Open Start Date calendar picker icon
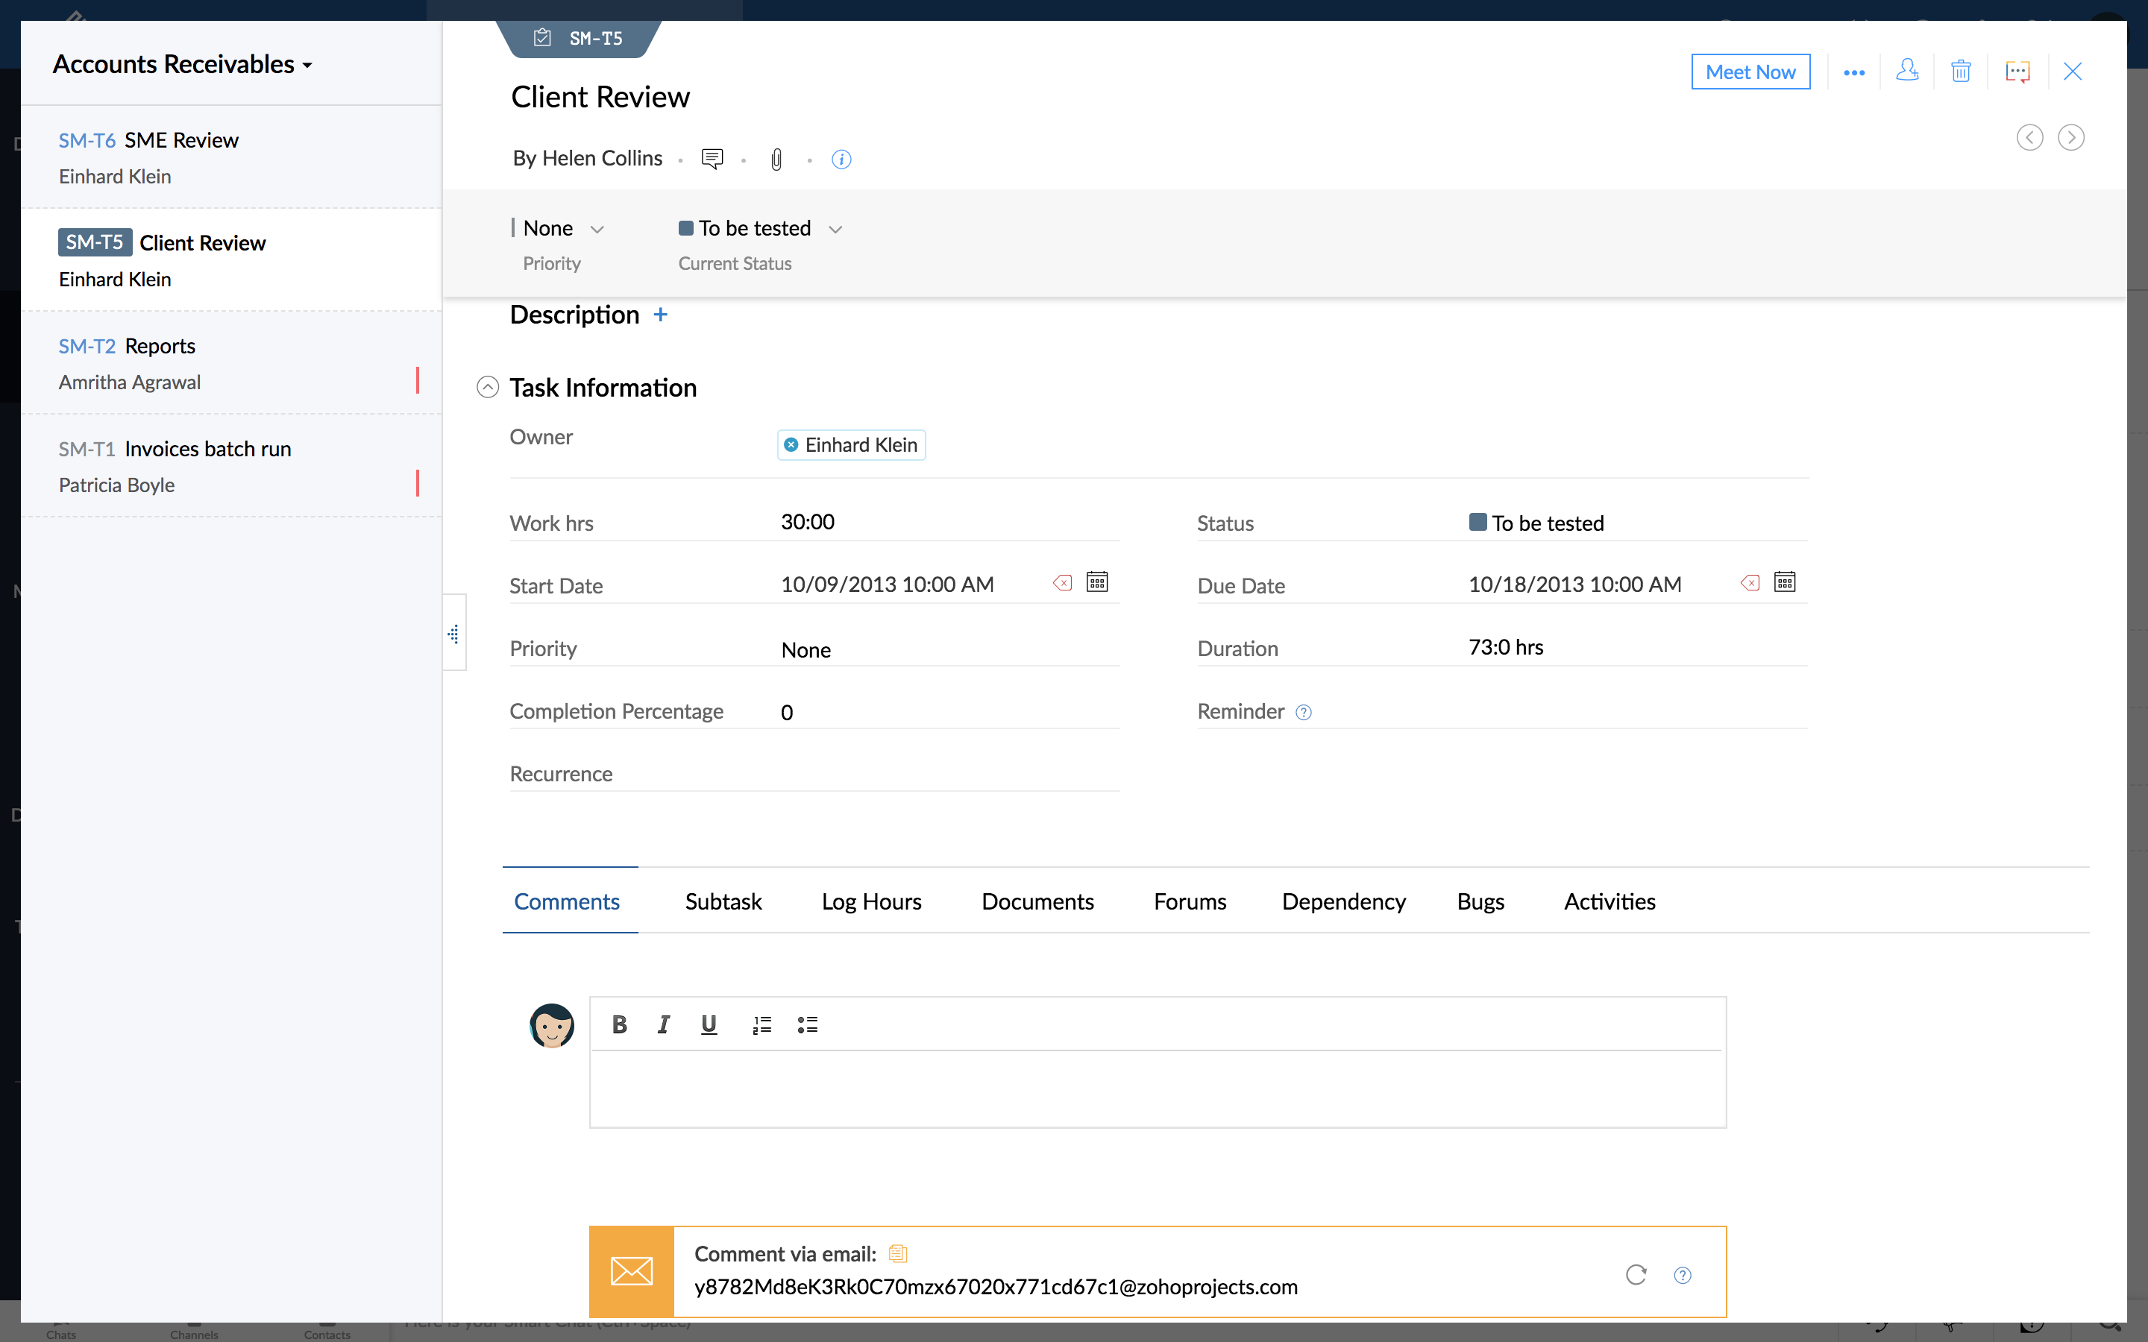 [x=1097, y=582]
